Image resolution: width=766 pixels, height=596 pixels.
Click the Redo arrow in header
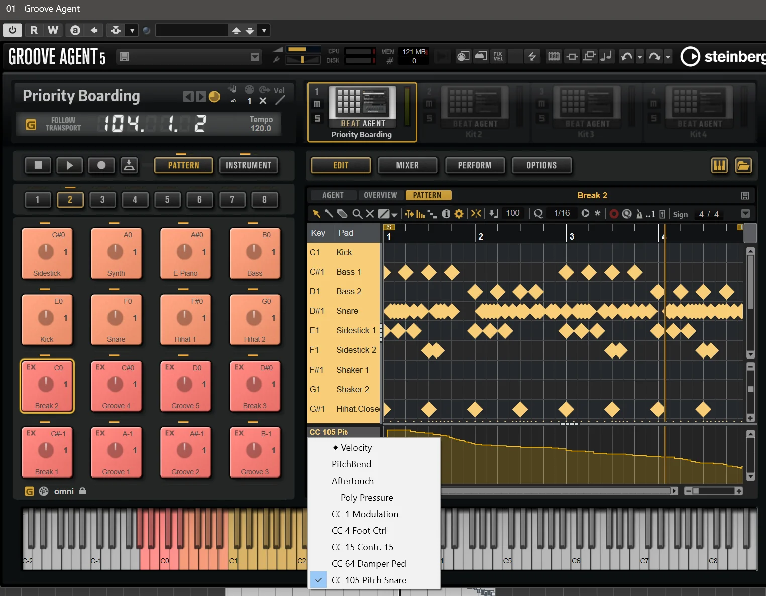coord(654,56)
